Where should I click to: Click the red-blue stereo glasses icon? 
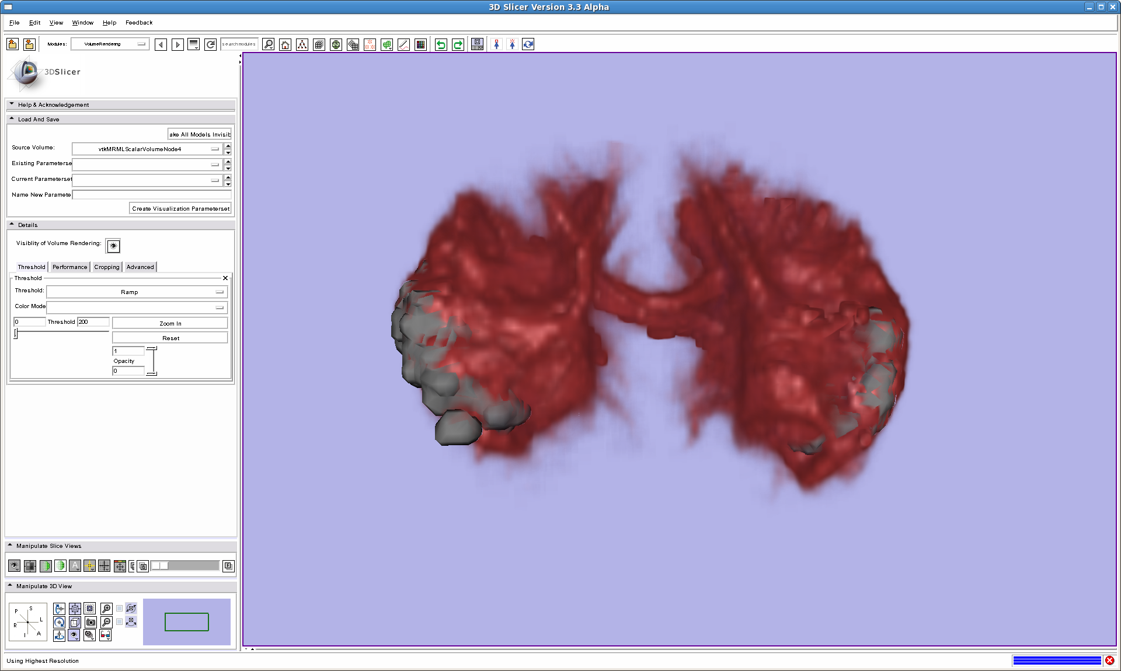coord(105,635)
